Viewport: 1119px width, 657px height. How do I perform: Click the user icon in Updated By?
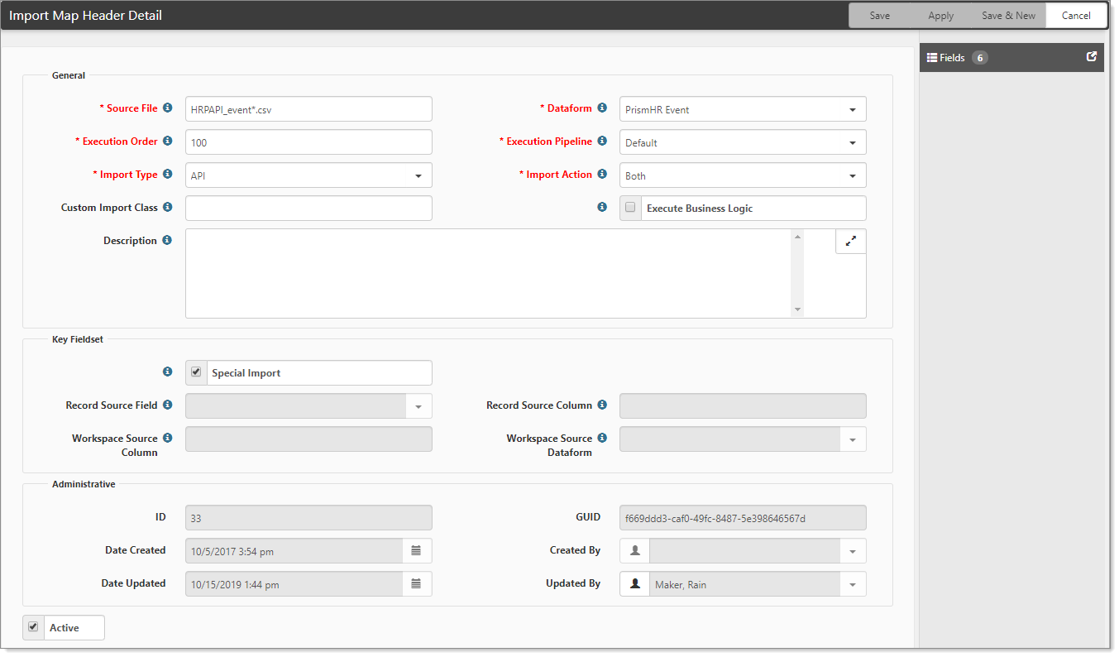point(635,583)
